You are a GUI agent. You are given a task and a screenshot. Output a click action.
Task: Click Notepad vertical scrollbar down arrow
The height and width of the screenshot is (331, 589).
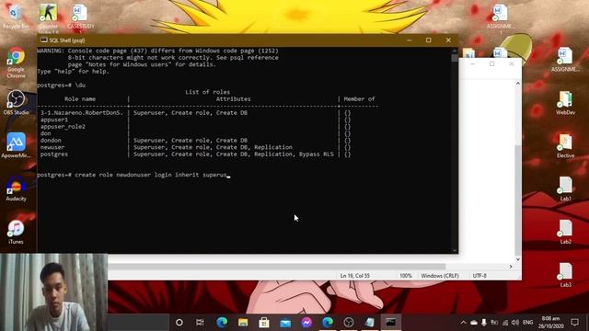518,259
